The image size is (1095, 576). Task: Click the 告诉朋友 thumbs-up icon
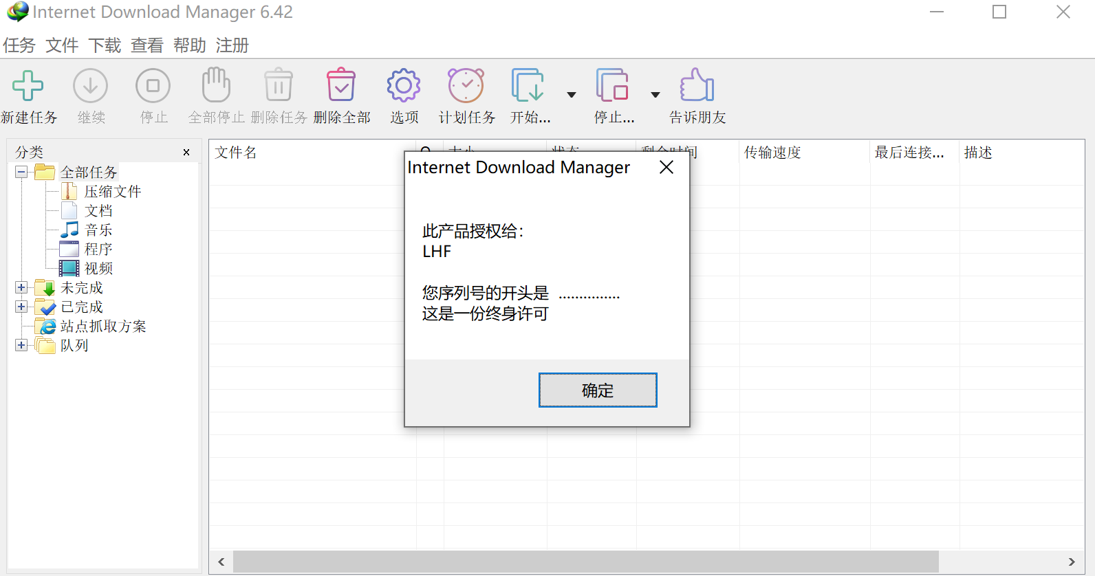click(697, 86)
